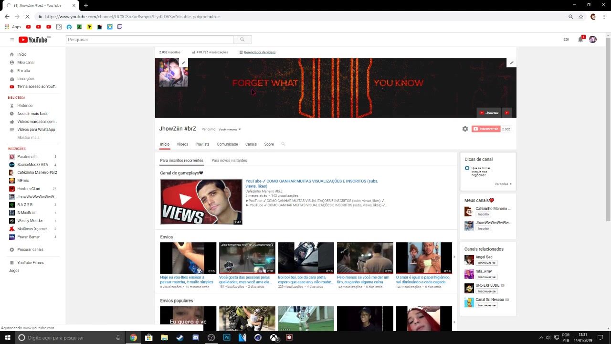Viewport: 611px width, 344px height.
Task: Click the red Inscrever-se subscribe button
Action: [485, 129]
